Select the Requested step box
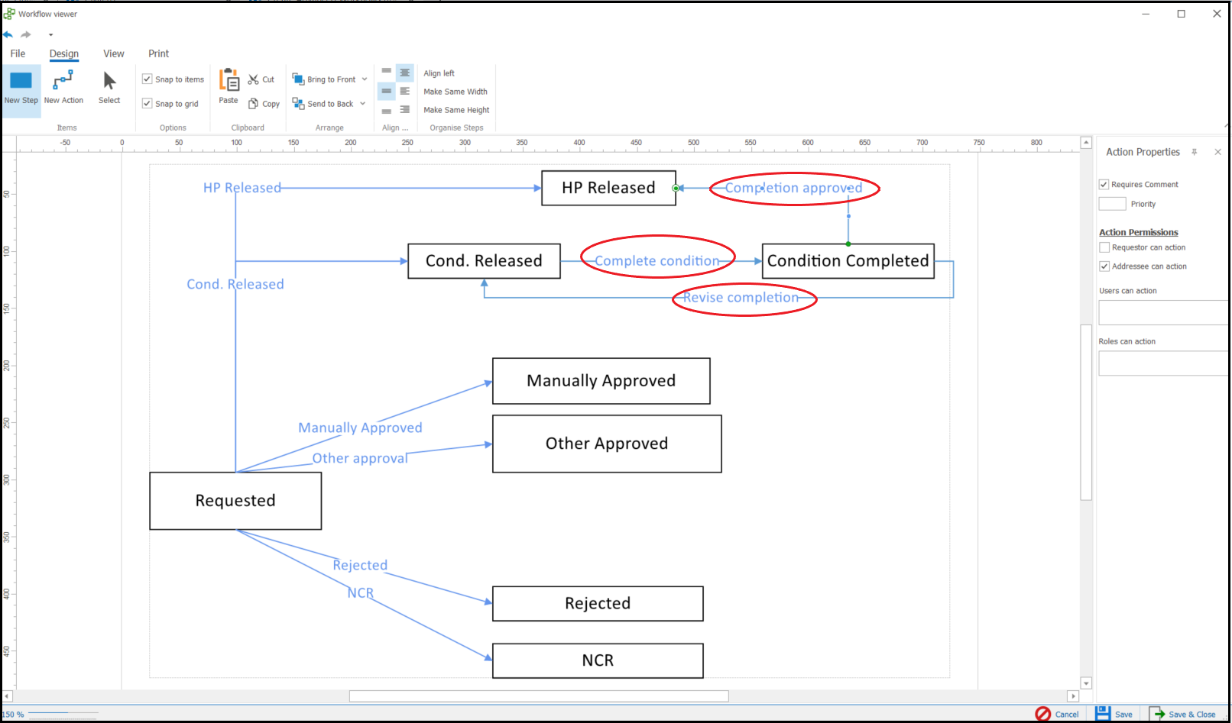 [x=235, y=501]
